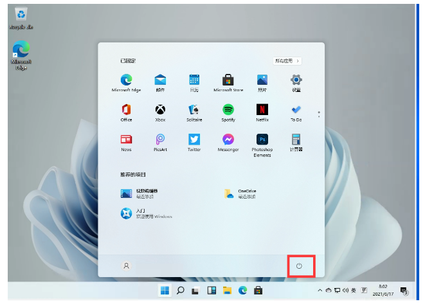
Task: Open Twitter
Action: (194, 142)
